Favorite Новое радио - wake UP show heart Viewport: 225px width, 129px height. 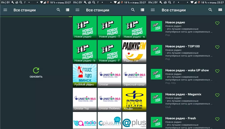click(217, 71)
